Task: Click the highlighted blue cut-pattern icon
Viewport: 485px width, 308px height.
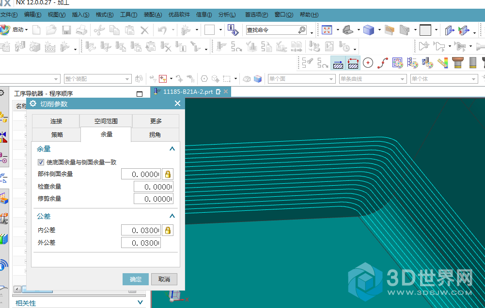Action: (338, 63)
